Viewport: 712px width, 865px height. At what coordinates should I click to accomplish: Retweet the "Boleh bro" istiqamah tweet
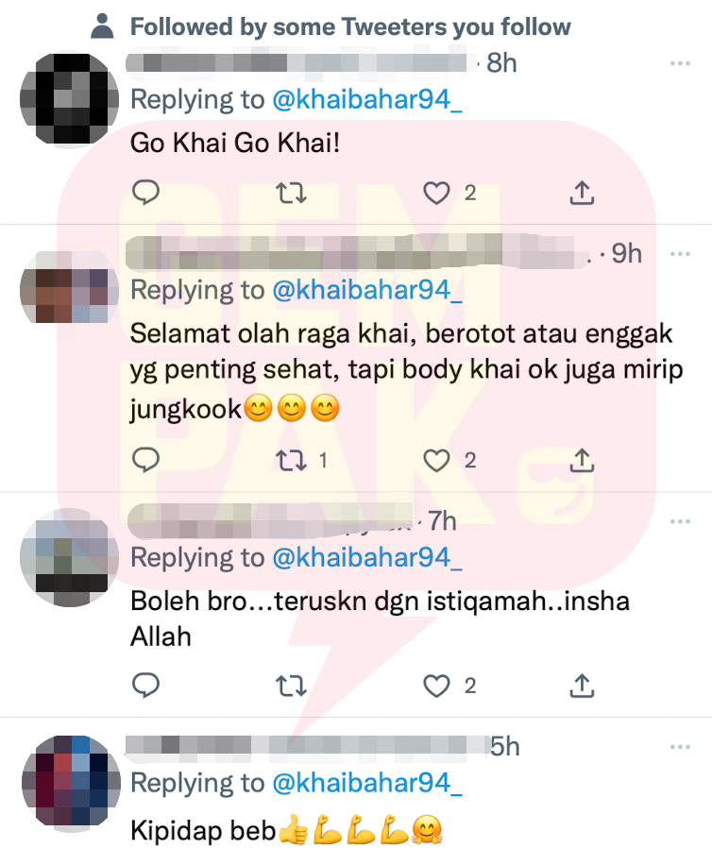coord(291,686)
